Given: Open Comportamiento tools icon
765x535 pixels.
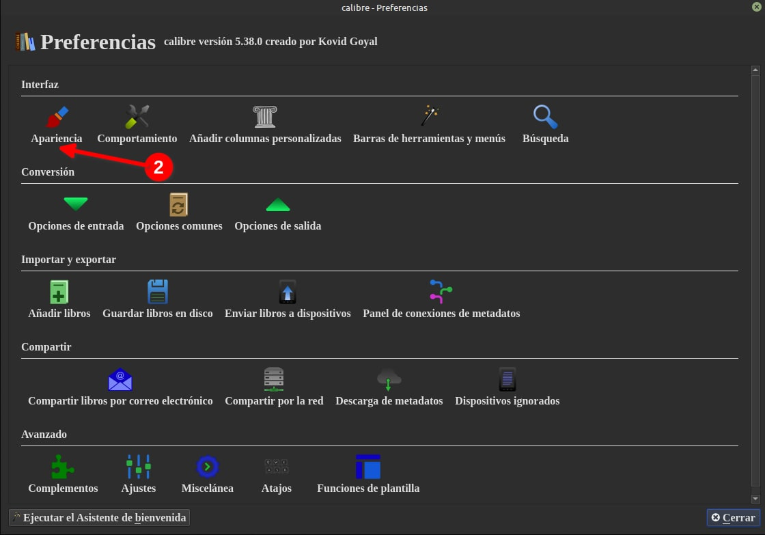Looking at the screenshot, I should (x=137, y=117).
